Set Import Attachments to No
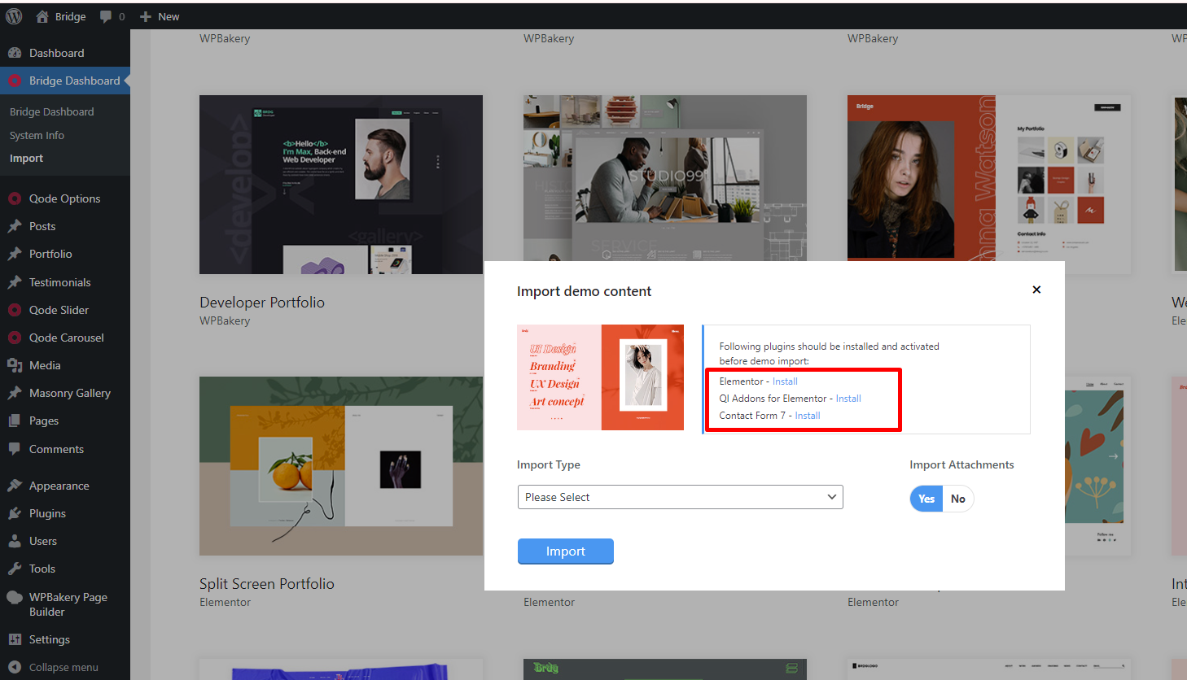 [958, 499]
